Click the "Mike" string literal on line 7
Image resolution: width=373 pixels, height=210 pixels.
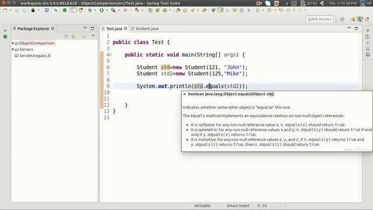pos(233,73)
